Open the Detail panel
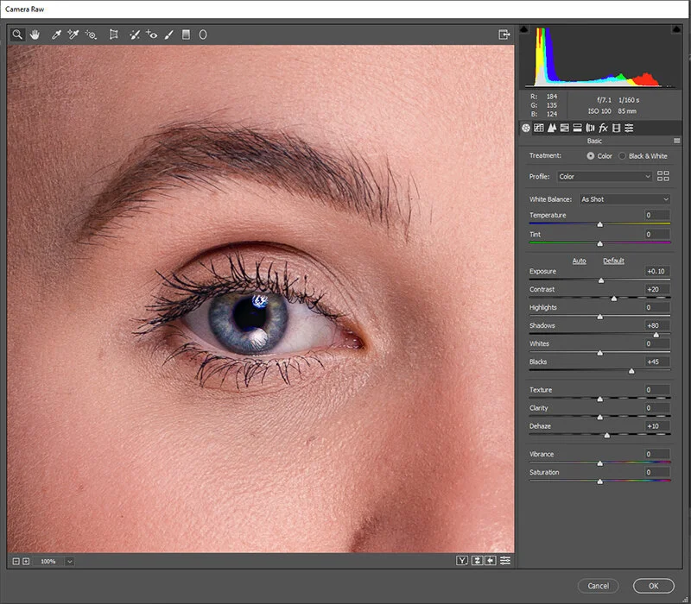 pyautogui.click(x=553, y=128)
